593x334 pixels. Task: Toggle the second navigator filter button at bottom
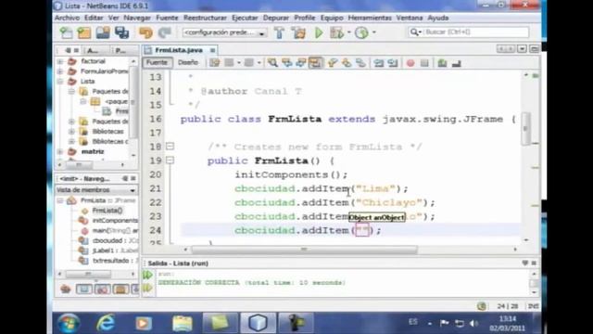(x=102, y=289)
